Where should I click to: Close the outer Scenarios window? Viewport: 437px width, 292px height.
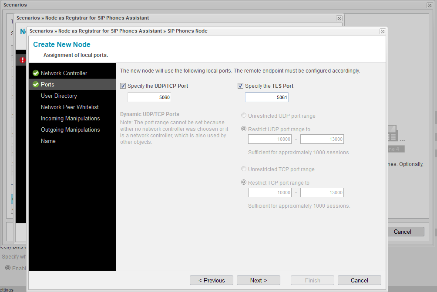[429, 5]
